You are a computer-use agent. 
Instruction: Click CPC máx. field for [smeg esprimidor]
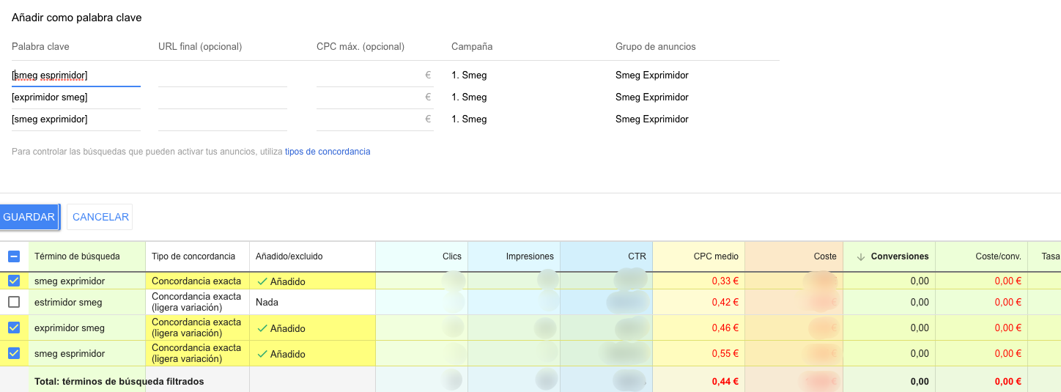pyautogui.click(x=375, y=75)
